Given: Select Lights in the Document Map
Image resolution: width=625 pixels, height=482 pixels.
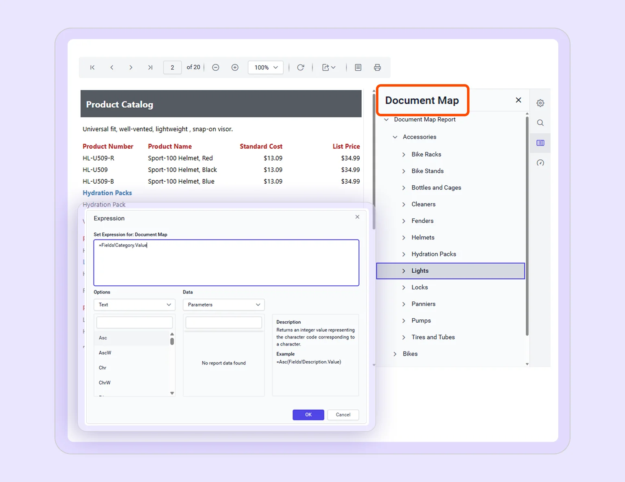Looking at the screenshot, I should click(420, 271).
